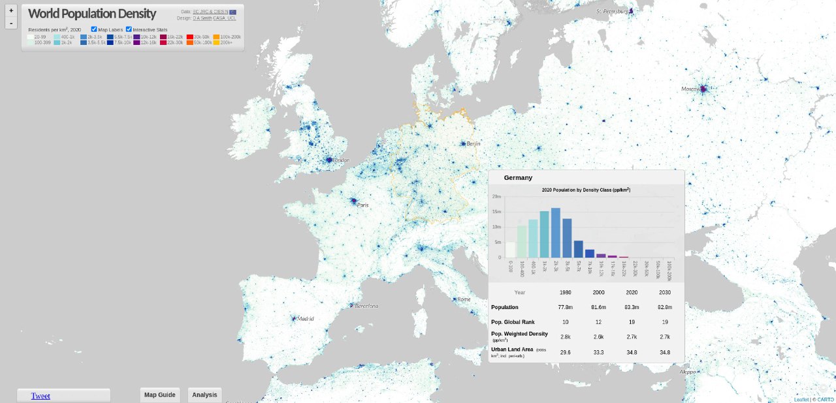Image resolution: width=836 pixels, height=403 pixels.
Task: Click the zoom in plus button
Action: (x=11, y=10)
